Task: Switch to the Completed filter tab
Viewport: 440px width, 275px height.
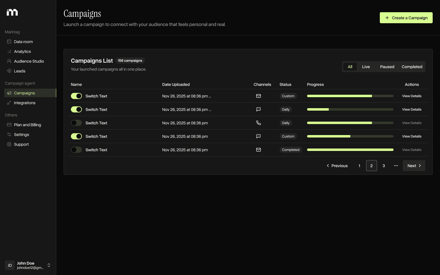Action: point(412,67)
